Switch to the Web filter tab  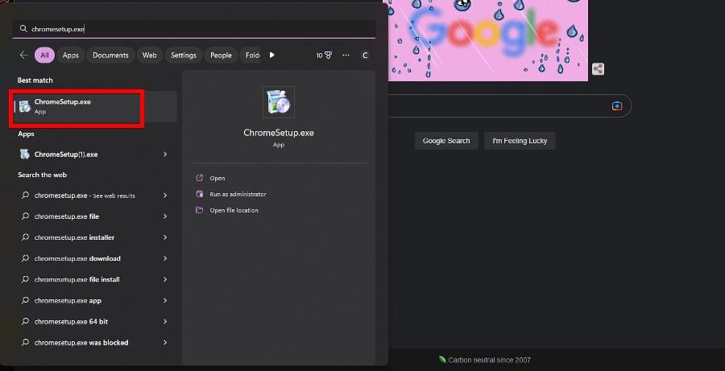(x=149, y=55)
